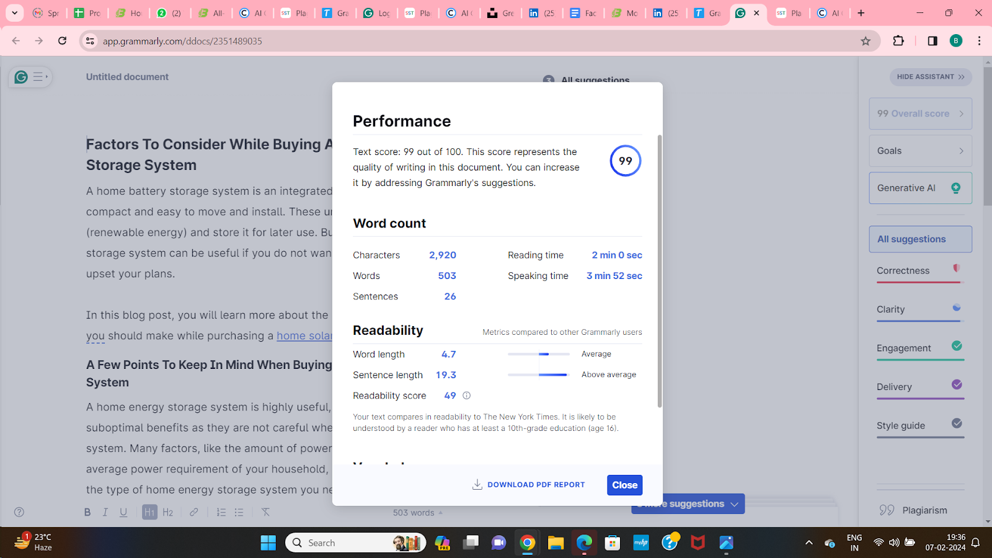
Task: Switch to the Clarity category
Action: pyautogui.click(x=921, y=310)
